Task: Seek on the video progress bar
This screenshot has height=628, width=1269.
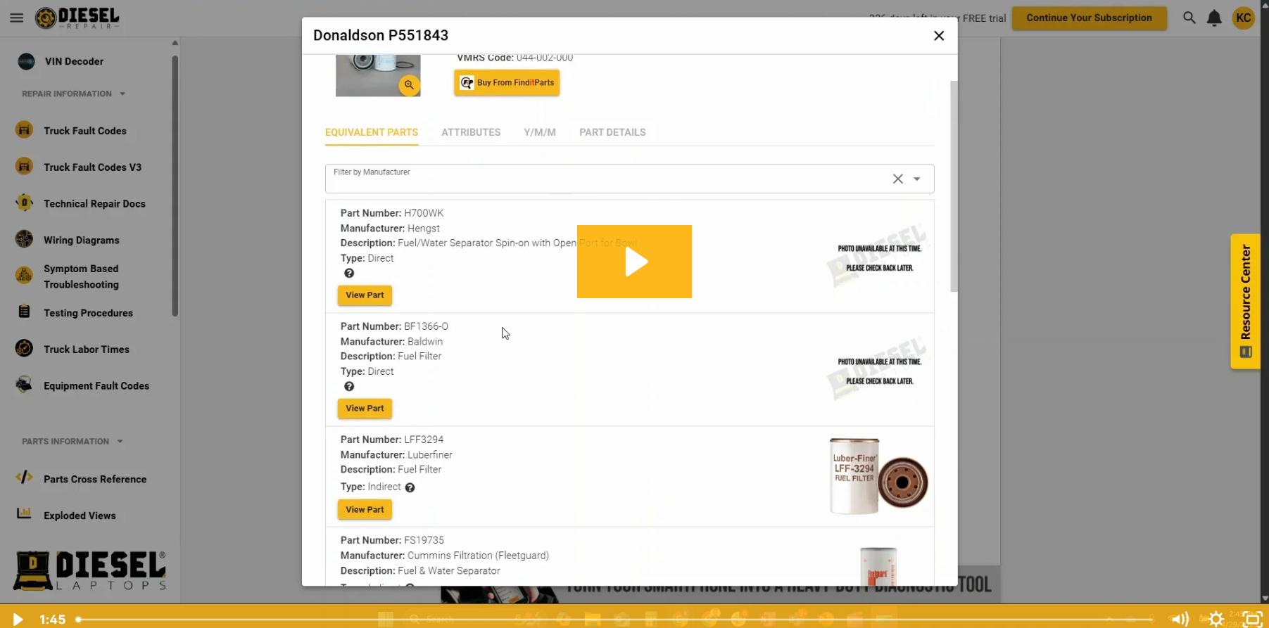Action: (616, 620)
